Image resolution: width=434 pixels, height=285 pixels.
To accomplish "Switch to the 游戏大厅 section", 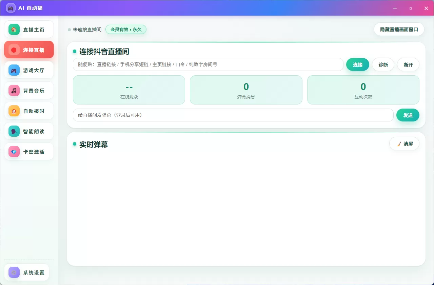I will pyautogui.click(x=29, y=70).
